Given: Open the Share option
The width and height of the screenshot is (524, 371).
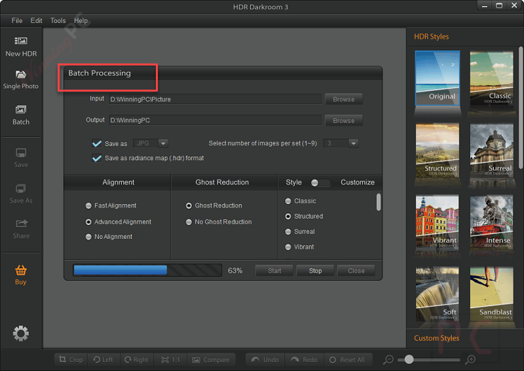Looking at the screenshot, I should pyautogui.click(x=21, y=229).
